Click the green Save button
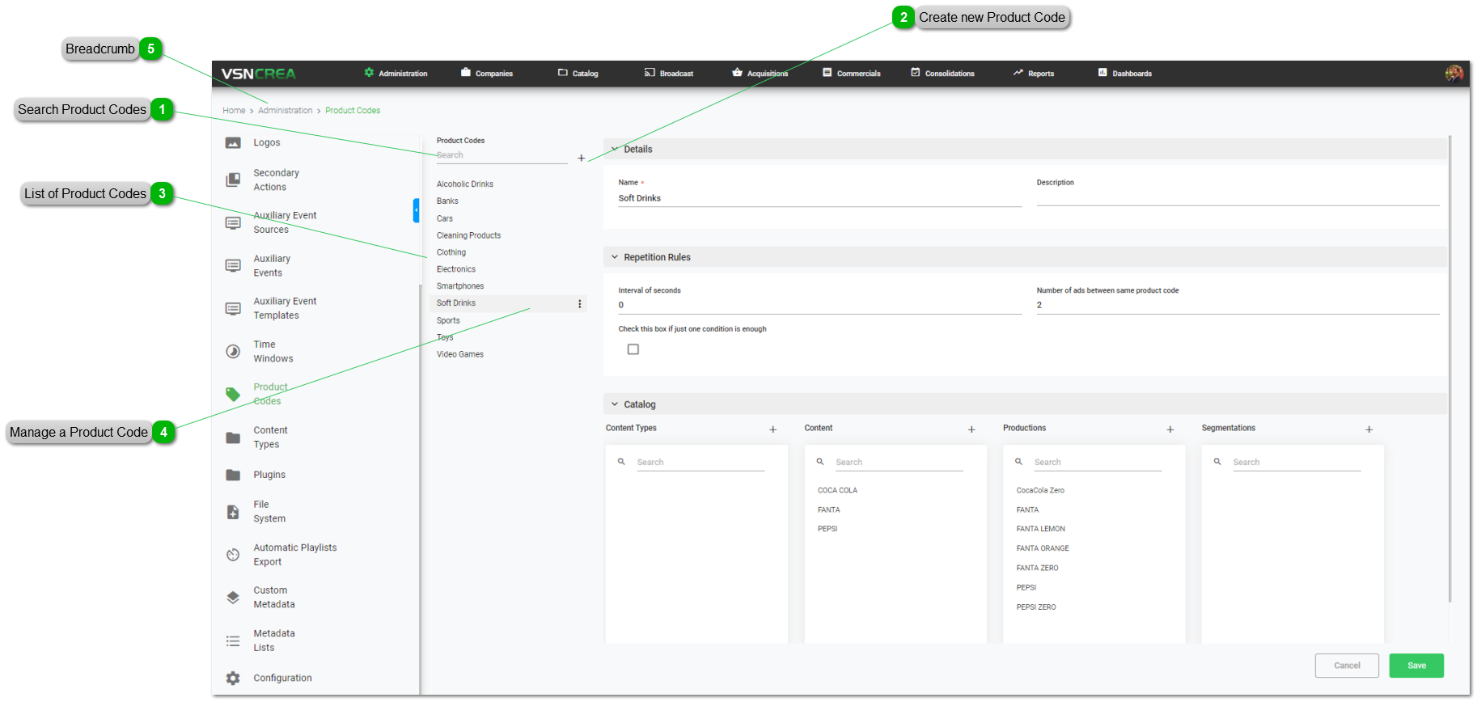Image resolution: width=1477 pixels, height=702 pixels. [1416, 666]
